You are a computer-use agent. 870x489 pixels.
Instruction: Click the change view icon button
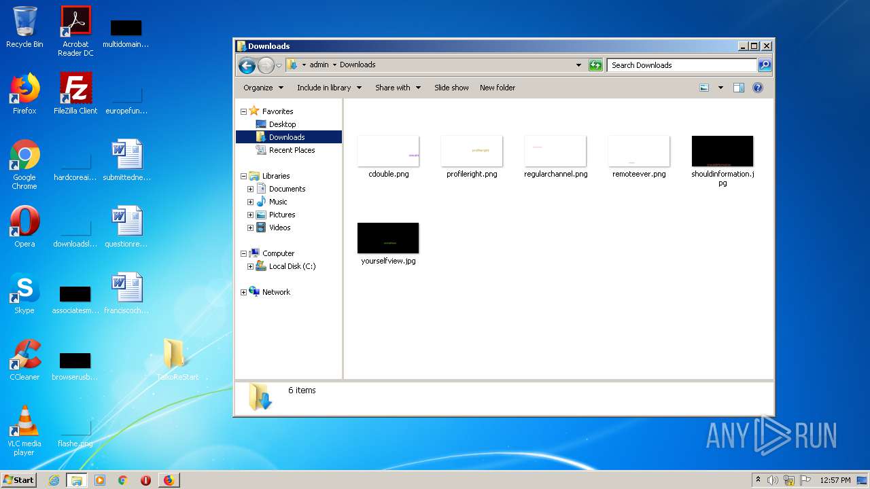pos(704,88)
